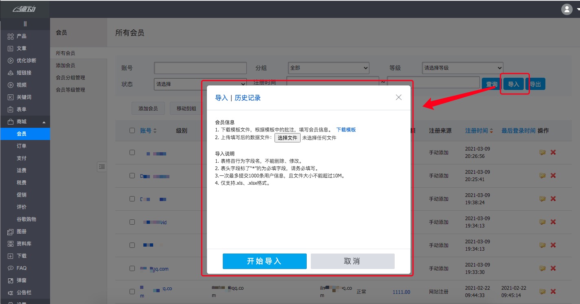Collapse the sidebar with the collapse icon
Viewport: 580px width, 304px height.
click(25, 23)
